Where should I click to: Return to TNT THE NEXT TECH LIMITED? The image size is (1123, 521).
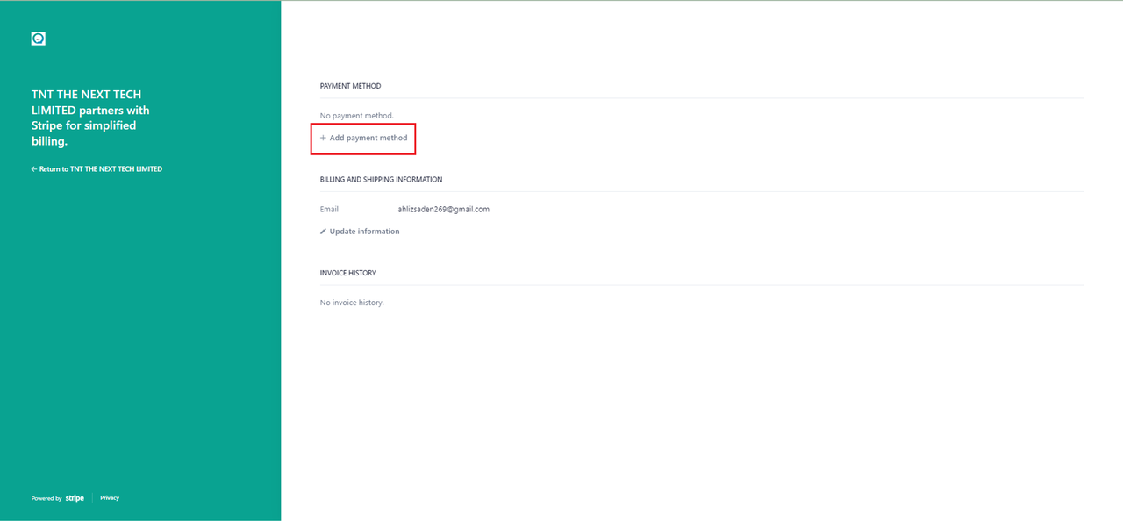click(x=100, y=169)
